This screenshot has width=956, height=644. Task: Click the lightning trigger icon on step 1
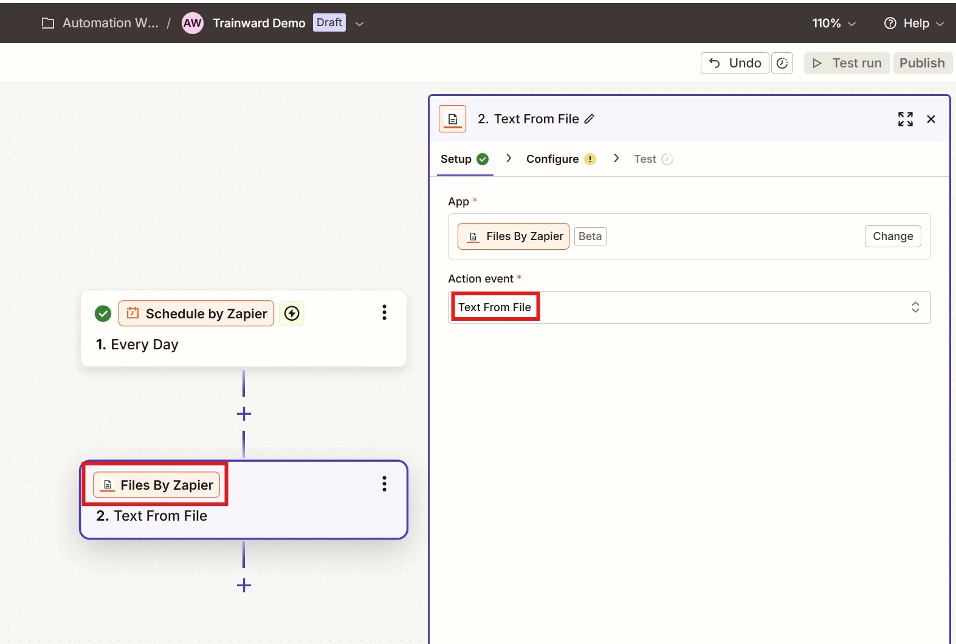(292, 313)
